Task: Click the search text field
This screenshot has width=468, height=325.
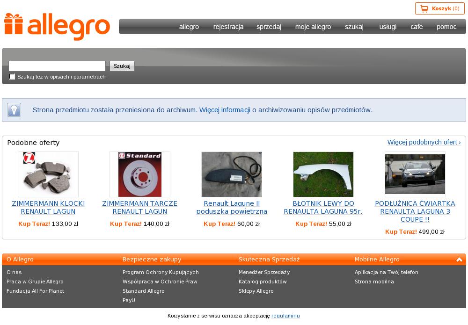Action: coord(57,66)
